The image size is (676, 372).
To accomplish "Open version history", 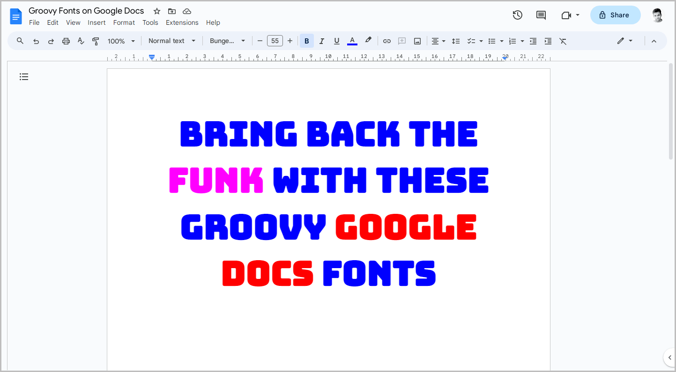I will click(518, 15).
